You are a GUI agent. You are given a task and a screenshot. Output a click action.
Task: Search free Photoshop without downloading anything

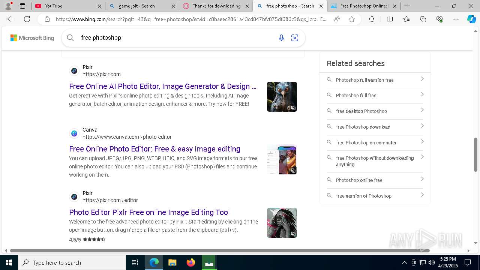tap(375, 161)
